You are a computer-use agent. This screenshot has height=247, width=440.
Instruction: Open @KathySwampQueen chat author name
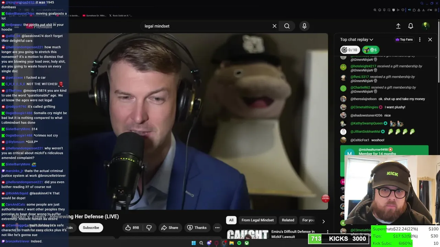coord(366,123)
